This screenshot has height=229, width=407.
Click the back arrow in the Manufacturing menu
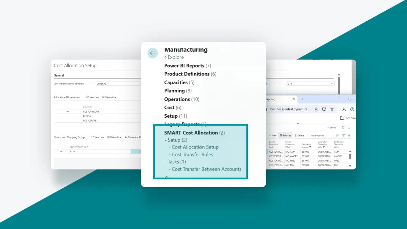[153, 53]
